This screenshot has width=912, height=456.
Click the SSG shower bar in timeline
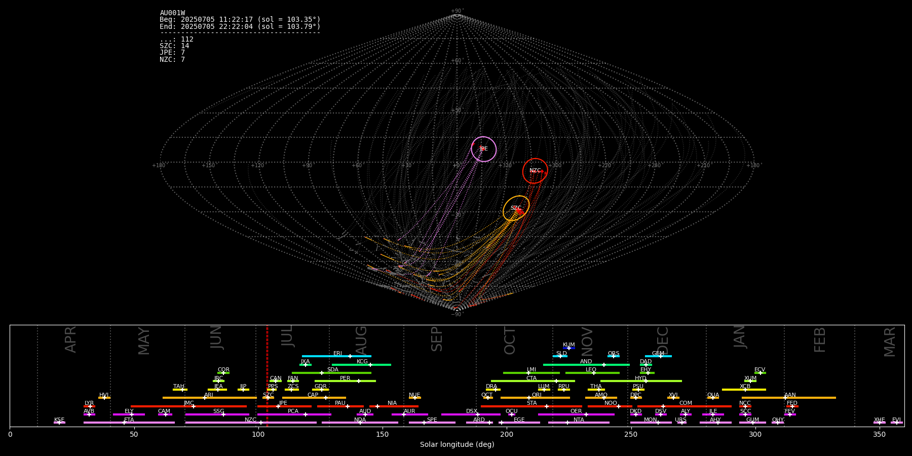coord(217,414)
